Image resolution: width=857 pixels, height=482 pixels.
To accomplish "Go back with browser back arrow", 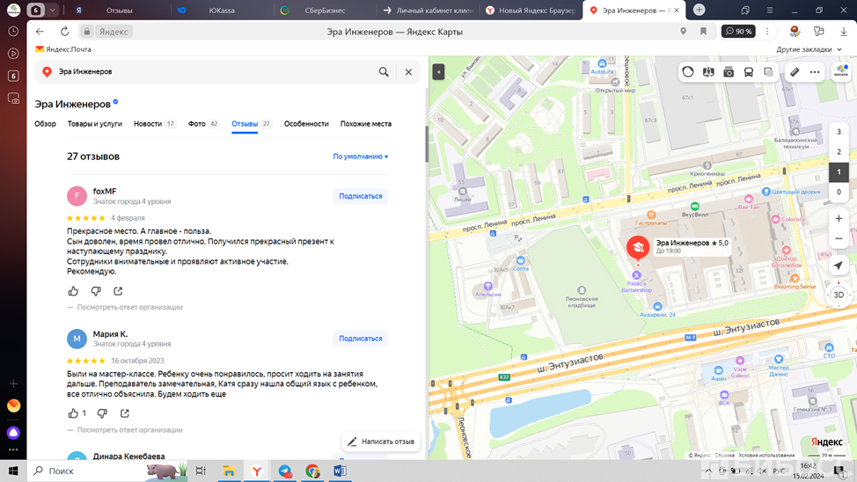I will (x=40, y=32).
